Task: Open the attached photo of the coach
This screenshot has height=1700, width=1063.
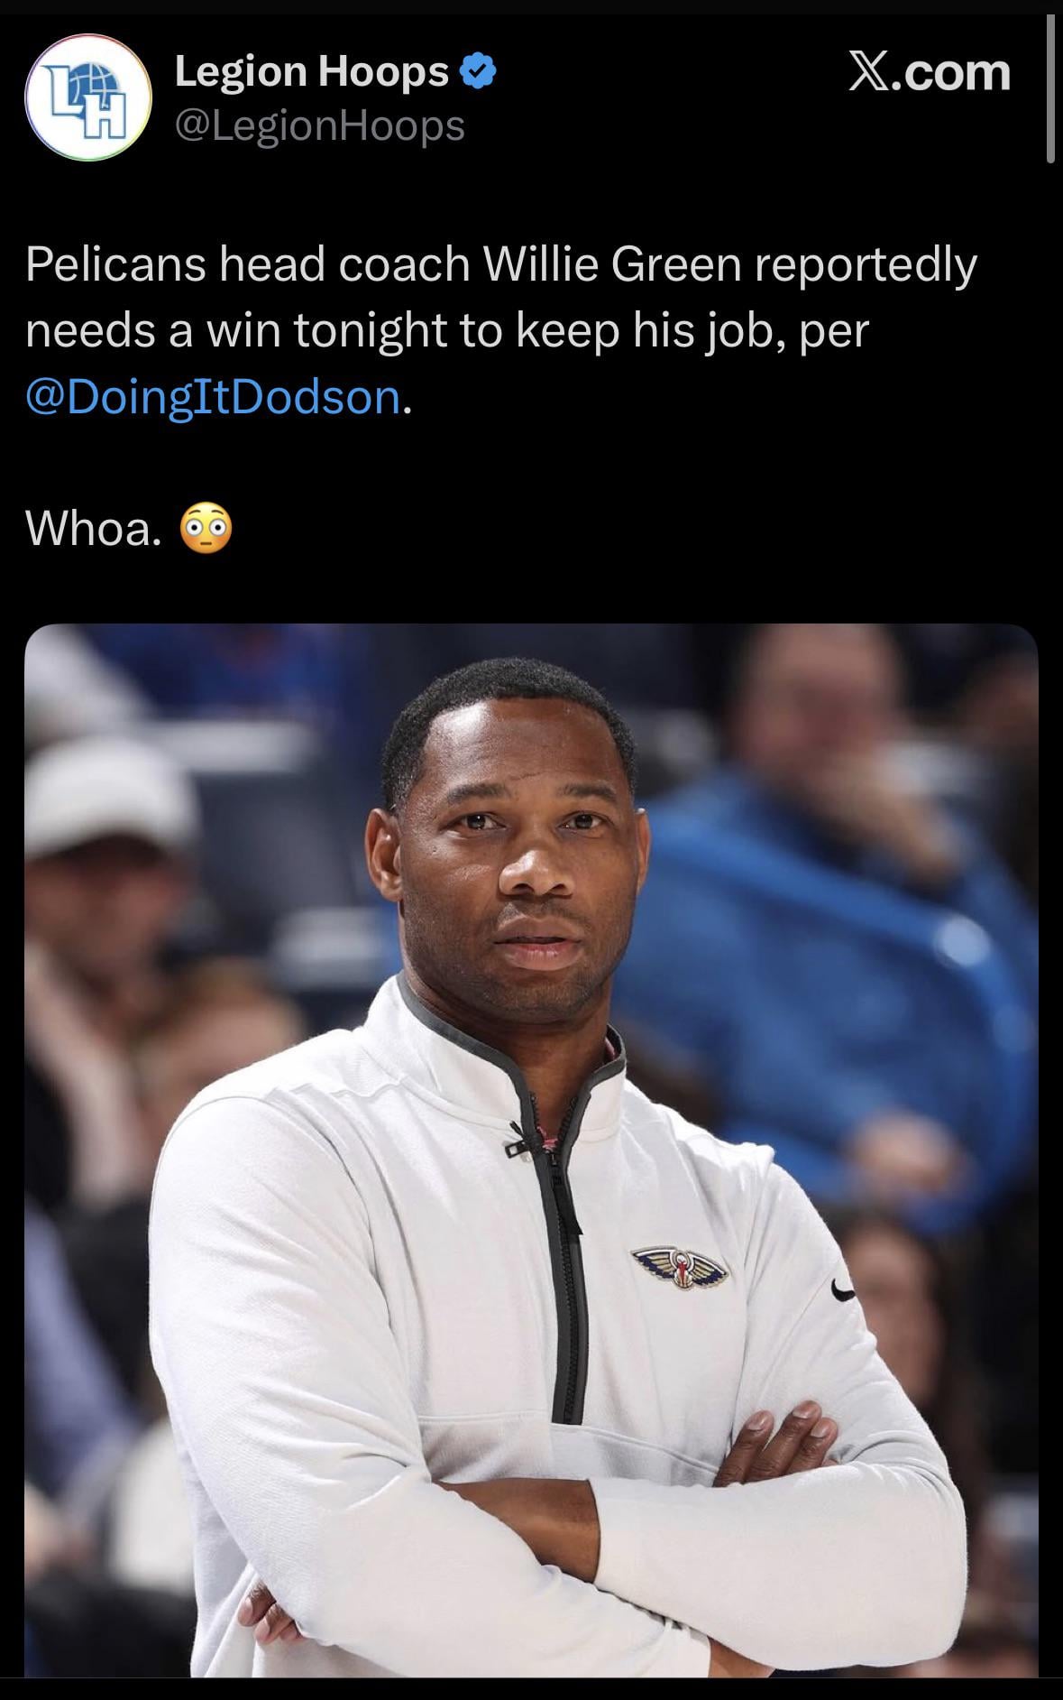Action: coord(531,1150)
